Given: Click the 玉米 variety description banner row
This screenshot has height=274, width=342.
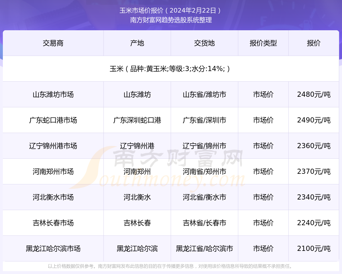Looking at the screenshot, I should [171, 68].
